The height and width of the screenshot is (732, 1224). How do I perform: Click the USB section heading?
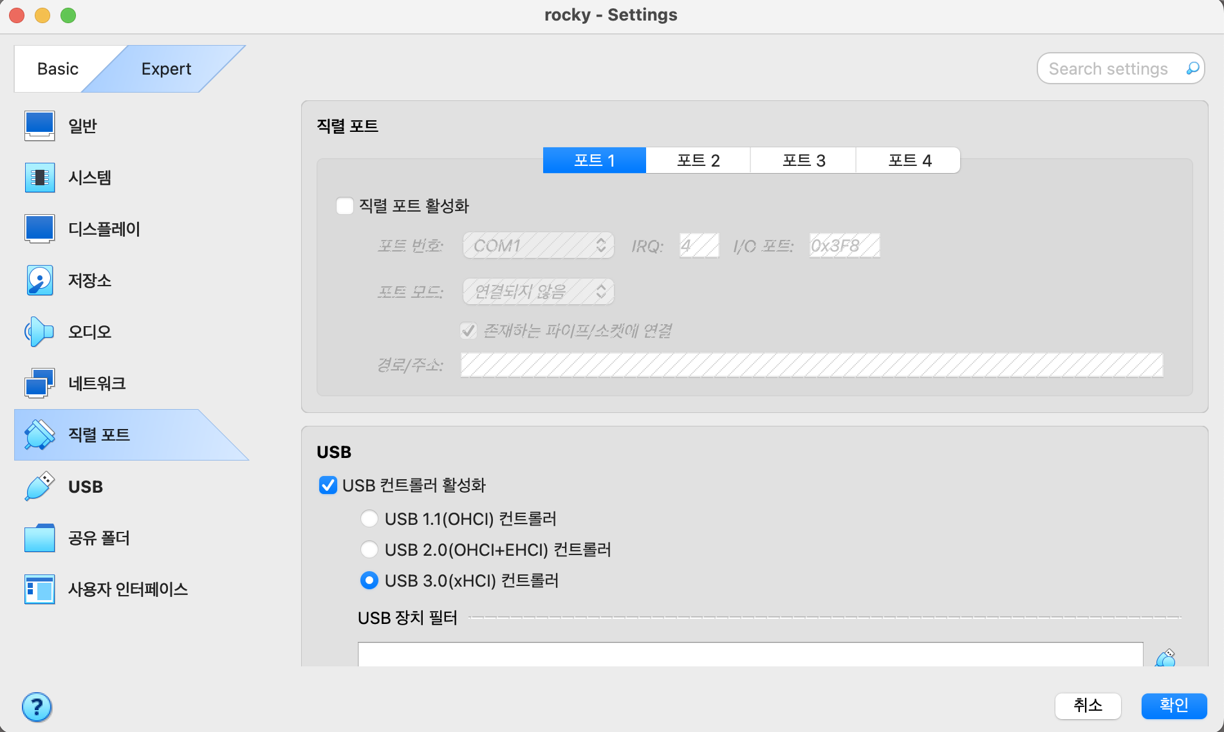(x=334, y=452)
